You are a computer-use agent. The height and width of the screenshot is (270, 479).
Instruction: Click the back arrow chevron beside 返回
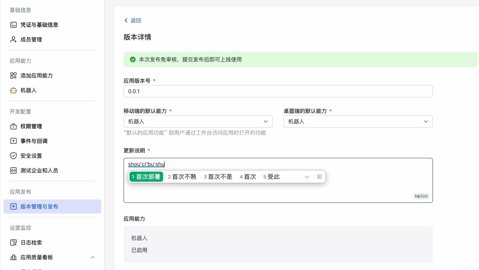click(x=126, y=20)
